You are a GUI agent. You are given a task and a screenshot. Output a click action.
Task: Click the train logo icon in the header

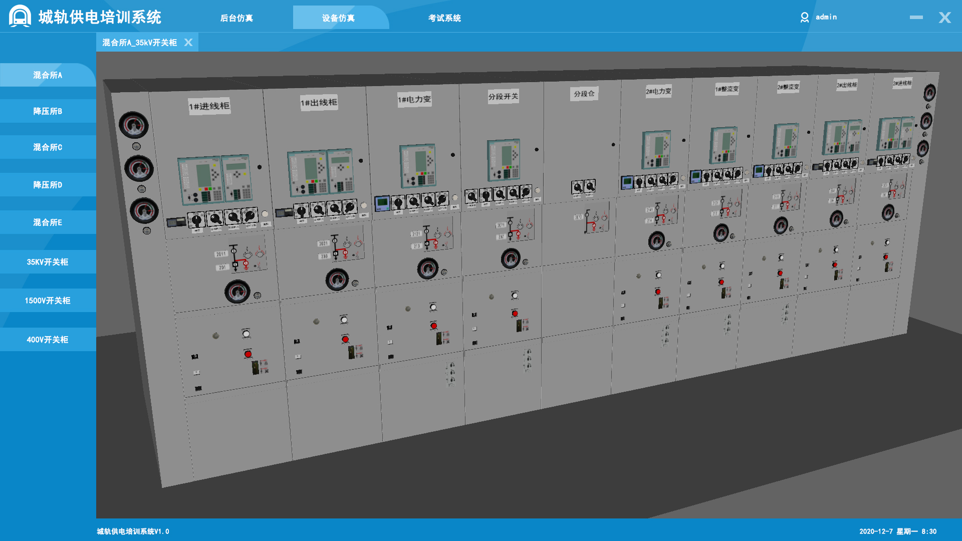20,17
